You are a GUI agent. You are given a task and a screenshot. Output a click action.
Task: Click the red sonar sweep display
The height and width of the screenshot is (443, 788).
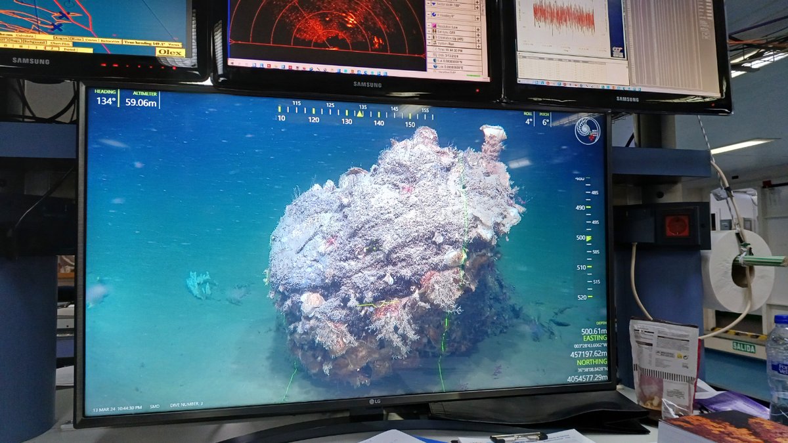click(327, 26)
